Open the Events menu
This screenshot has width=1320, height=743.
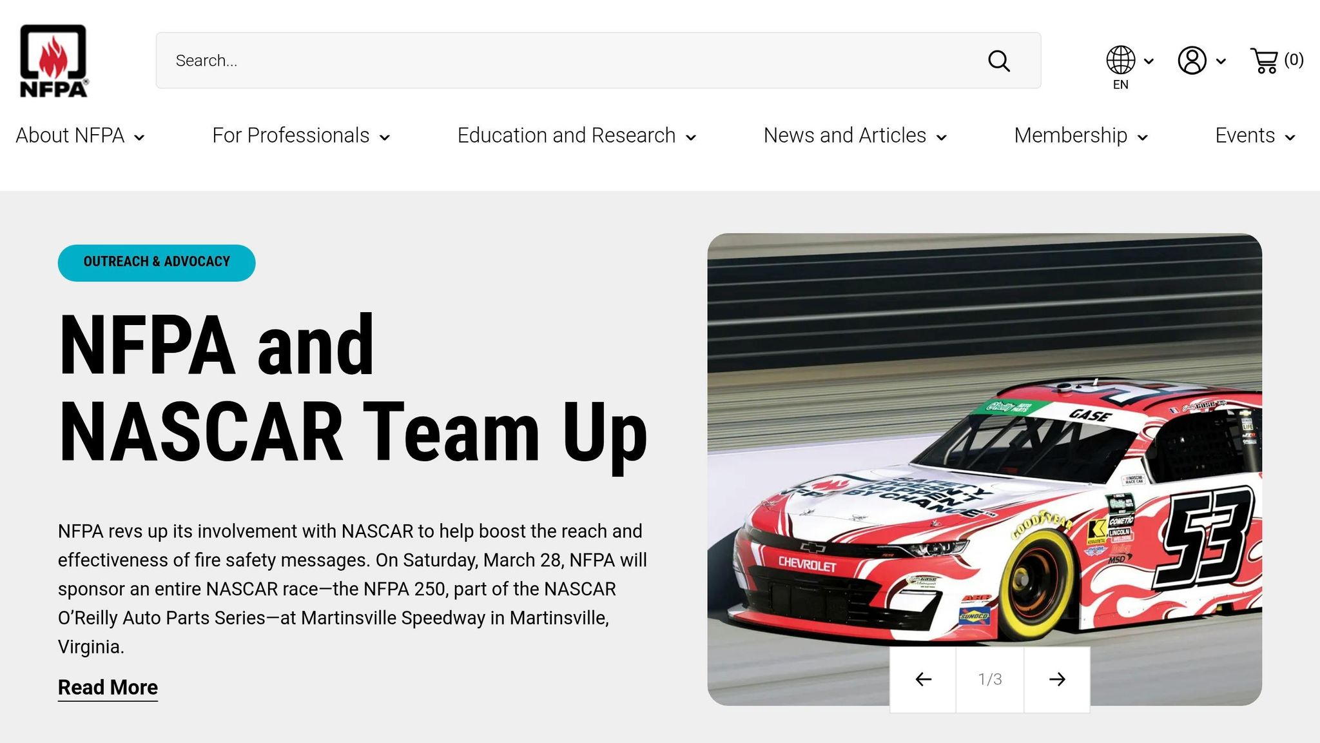(x=1255, y=135)
